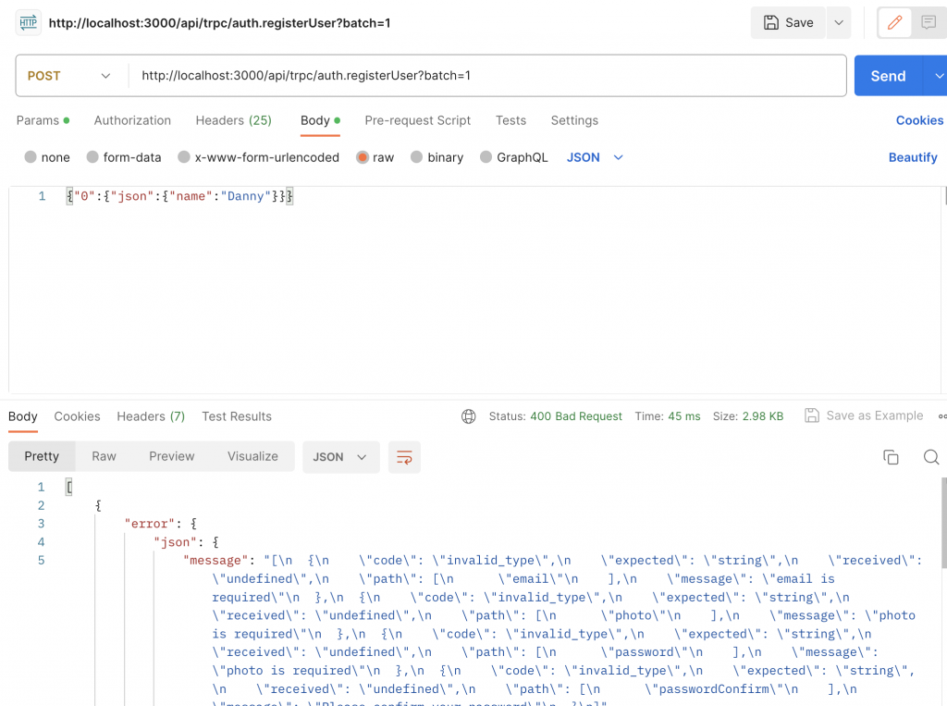Viewport: 947px width, 706px height.
Task: Open the Send button dropdown arrow
Action: coord(938,76)
